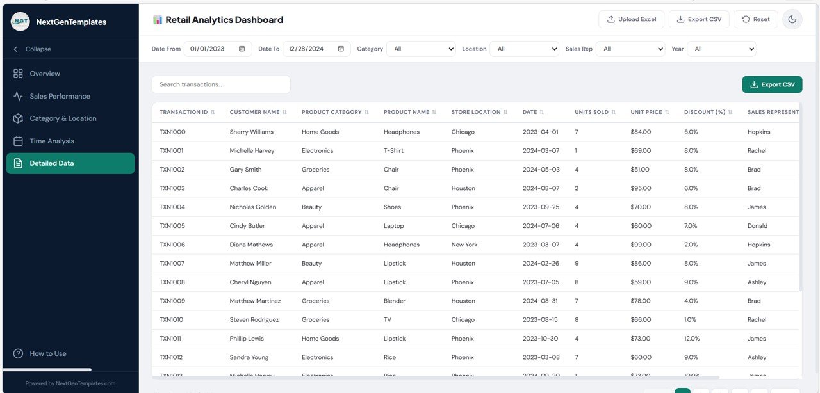
Task: Select the Overview grid icon in sidebar
Action: coord(18,73)
